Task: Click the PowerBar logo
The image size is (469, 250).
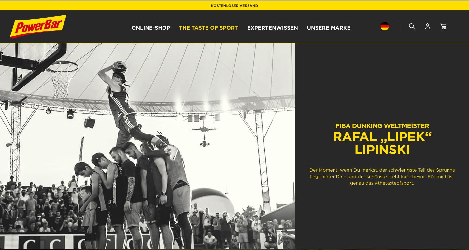Action: click(38, 26)
